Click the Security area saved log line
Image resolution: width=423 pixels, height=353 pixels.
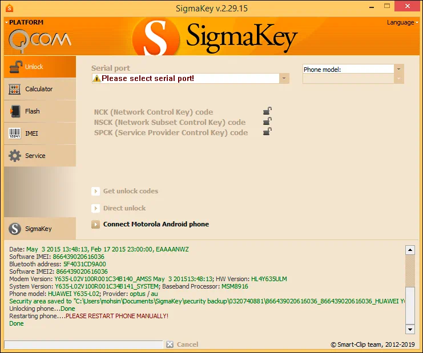(x=207, y=301)
